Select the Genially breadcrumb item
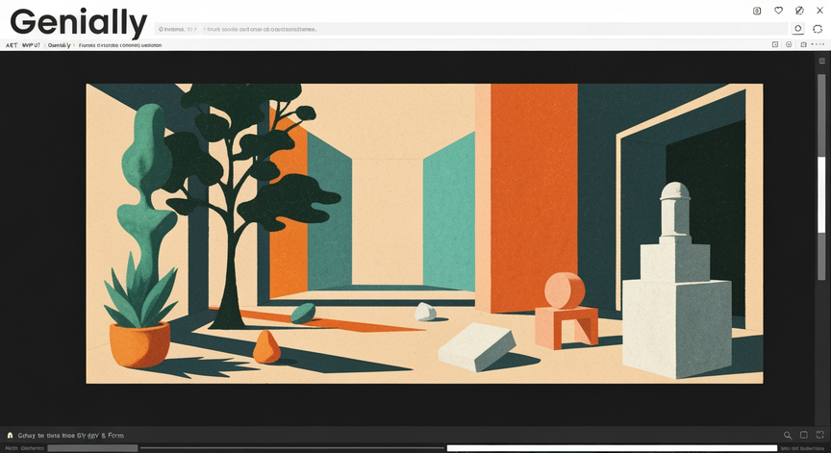Image resolution: width=831 pixels, height=453 pixels. pyautogui.click(x=59, y=45)
